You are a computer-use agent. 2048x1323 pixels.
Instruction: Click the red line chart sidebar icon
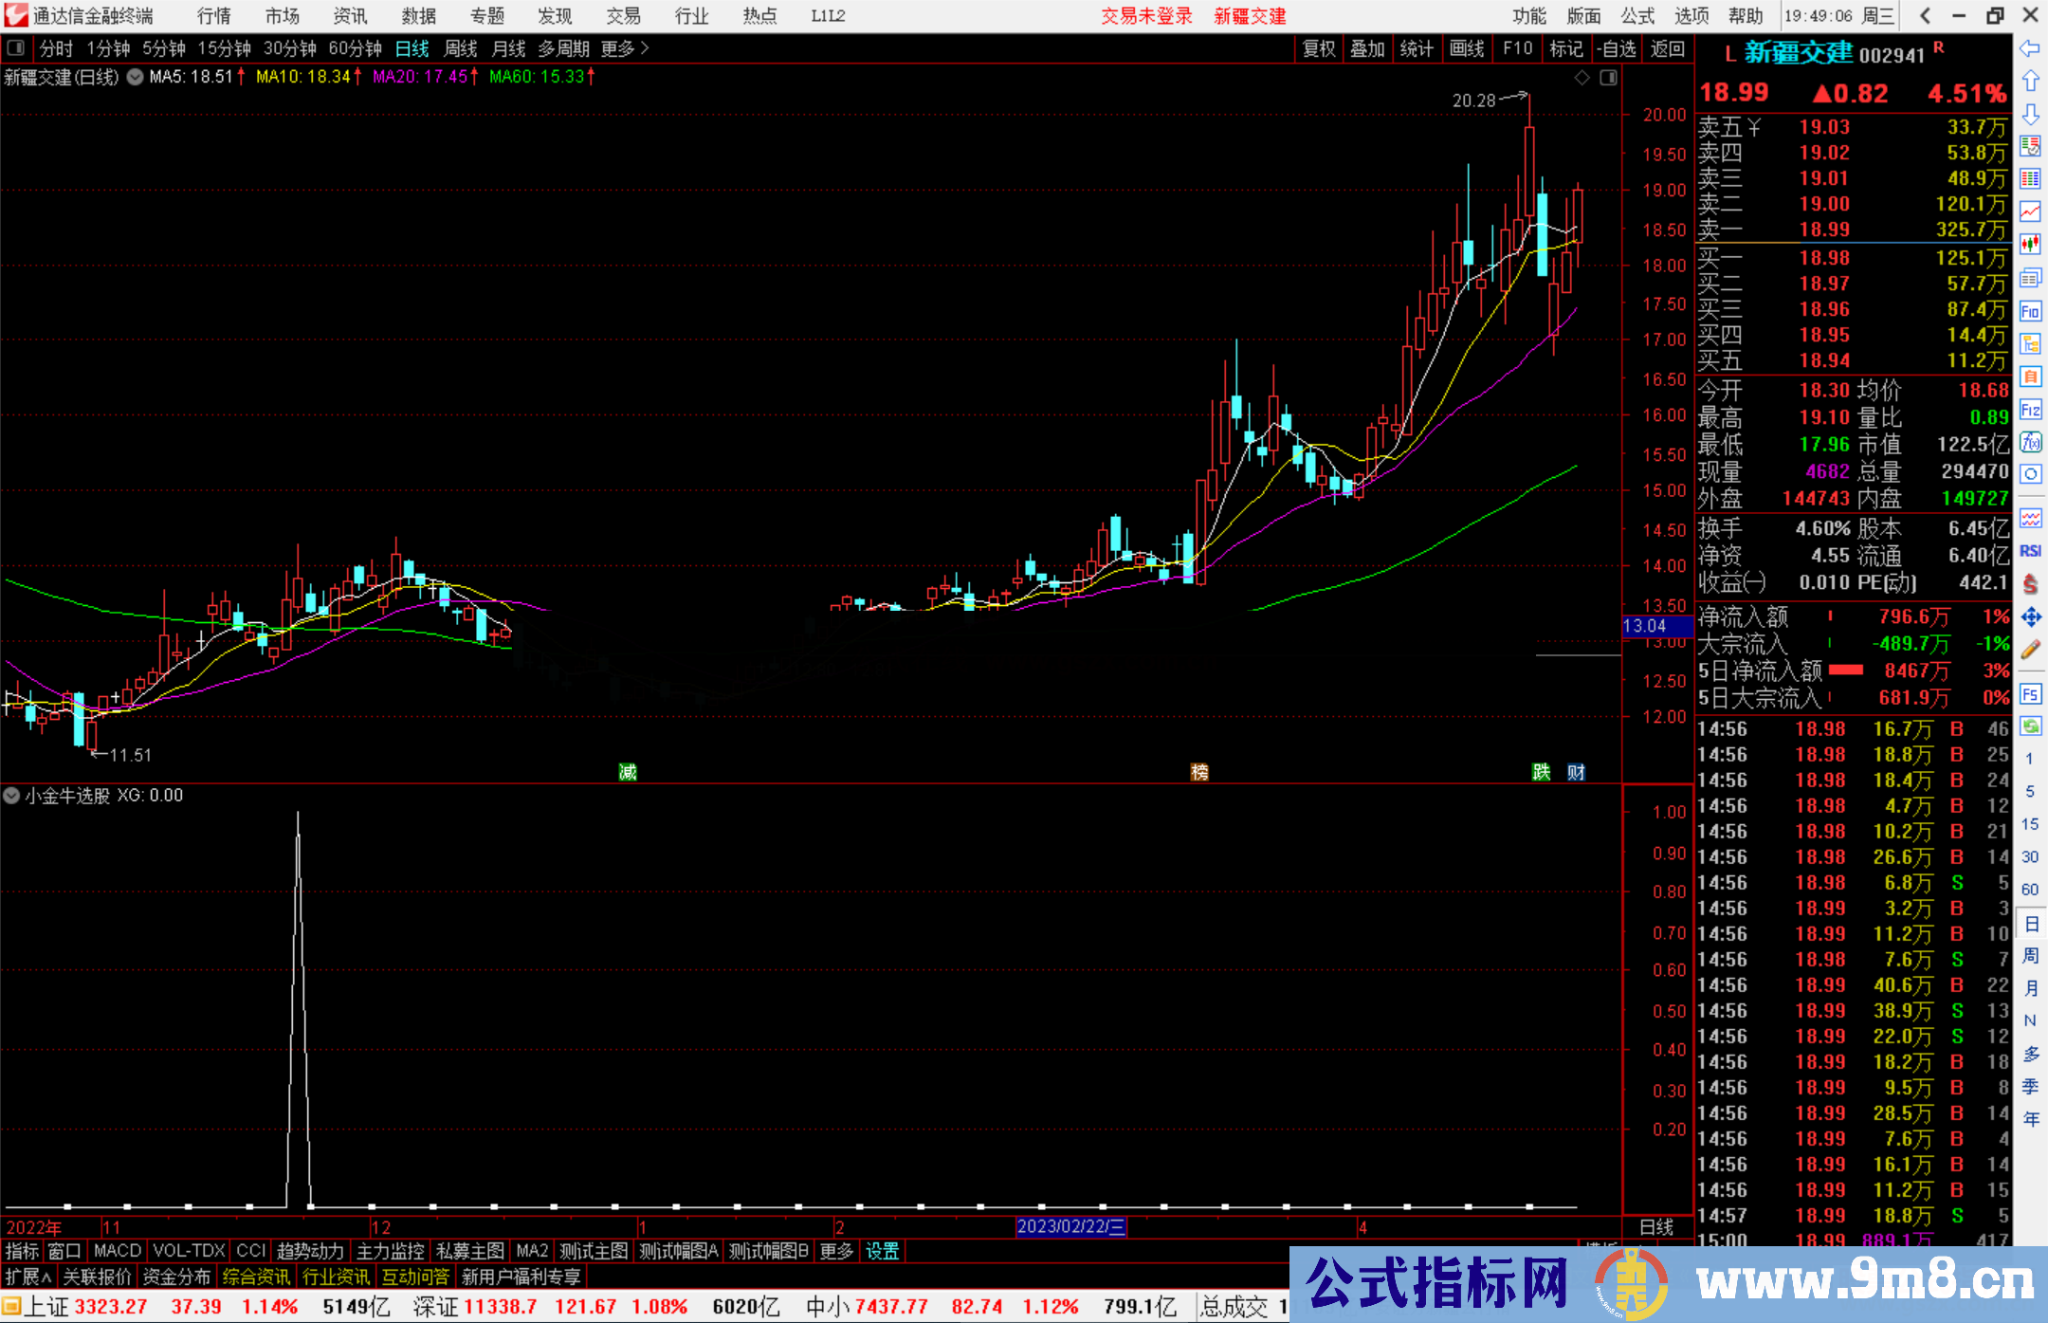[2030, 211]
